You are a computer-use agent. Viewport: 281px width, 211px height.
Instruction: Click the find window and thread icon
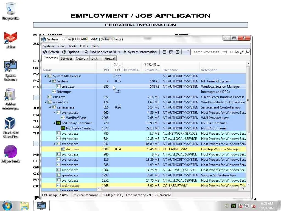pyautogui.click(x=171, y=52)
